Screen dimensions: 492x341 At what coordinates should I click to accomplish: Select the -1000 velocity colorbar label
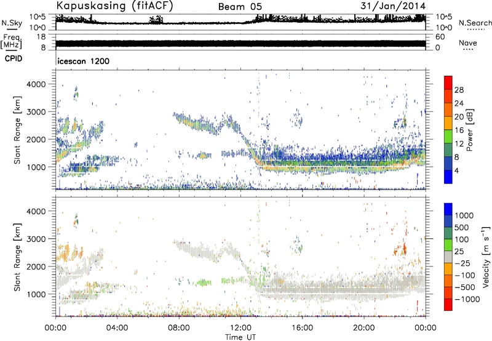[x=467, y=299]
